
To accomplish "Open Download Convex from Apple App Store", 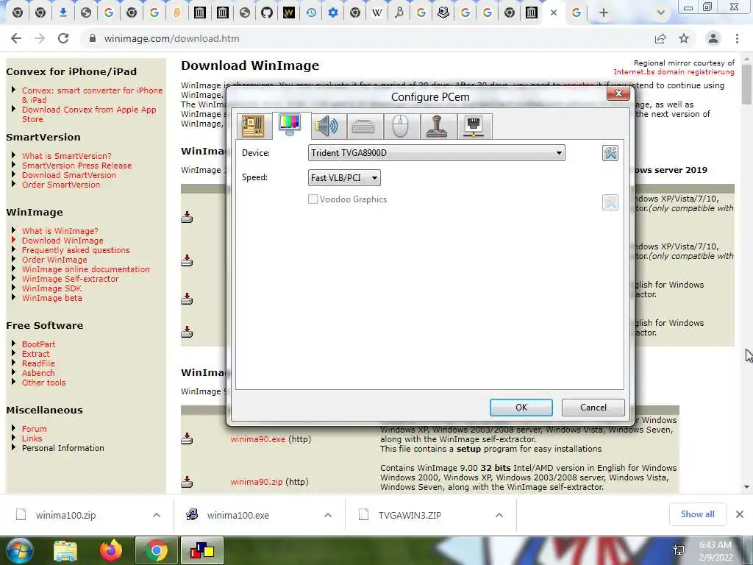I will pyautogui.click(x=89, y=114).
